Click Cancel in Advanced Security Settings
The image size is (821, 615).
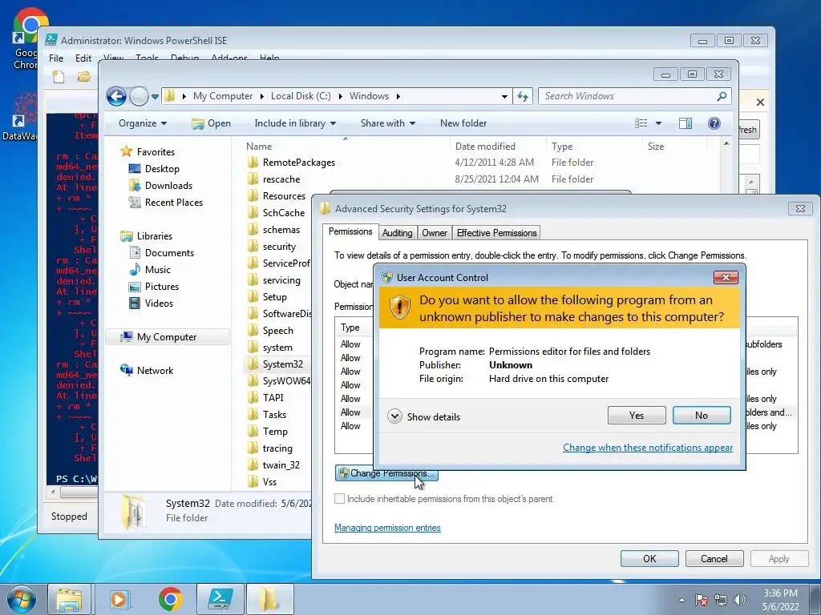pyautogui.click(x=714, y=559)
